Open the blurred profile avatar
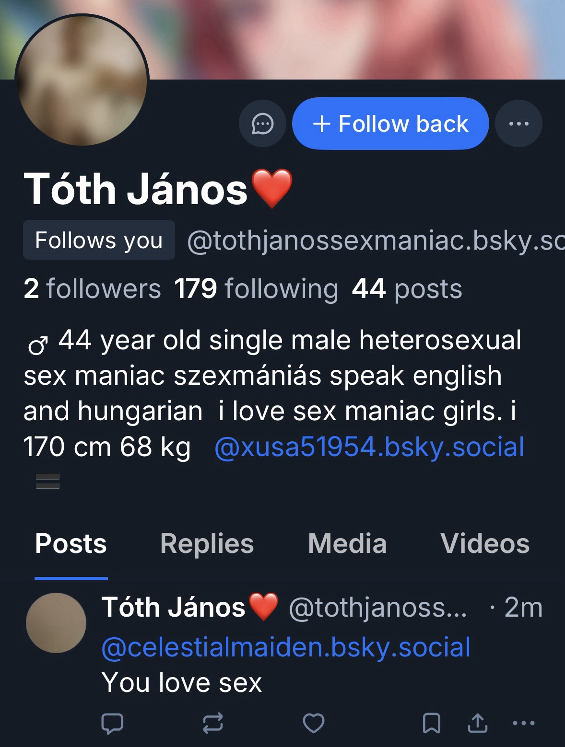This screenshot has width=565, height=747. [x=82, y=80]
